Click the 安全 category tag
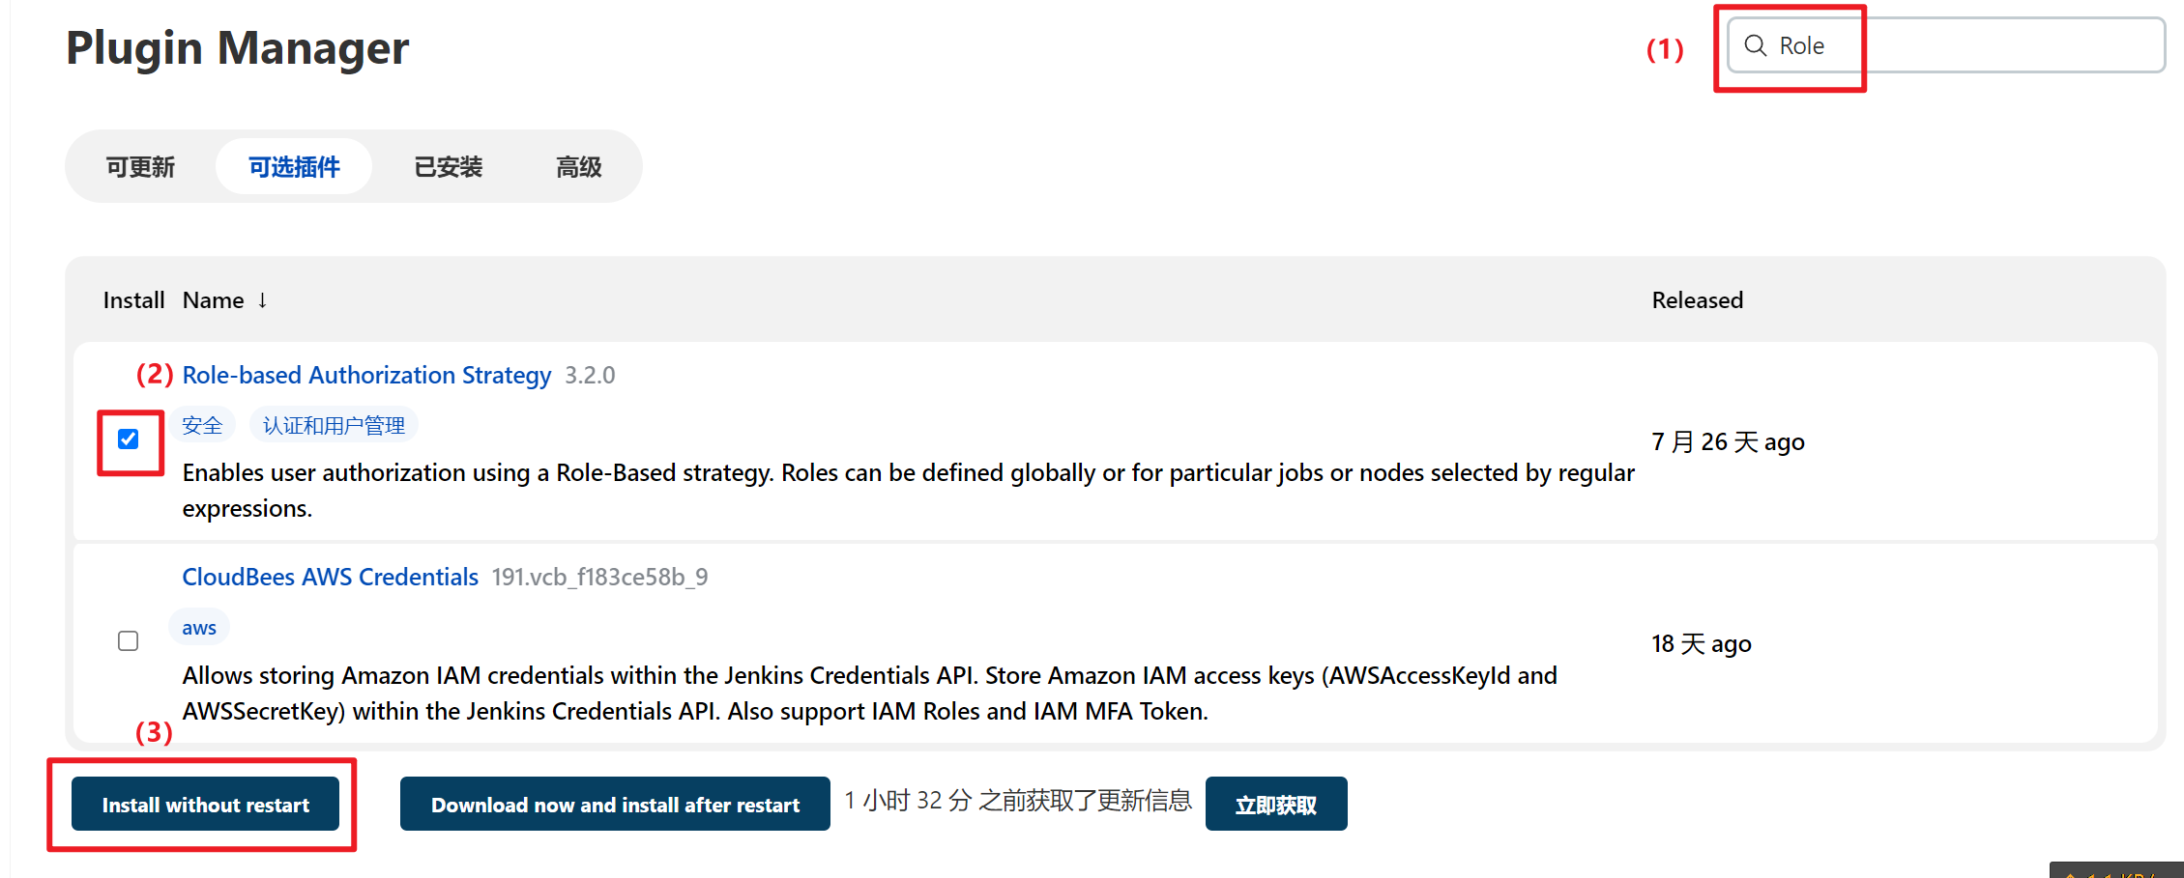The image size is (2184, 878). pyautogui.click(x=203, y=424)
